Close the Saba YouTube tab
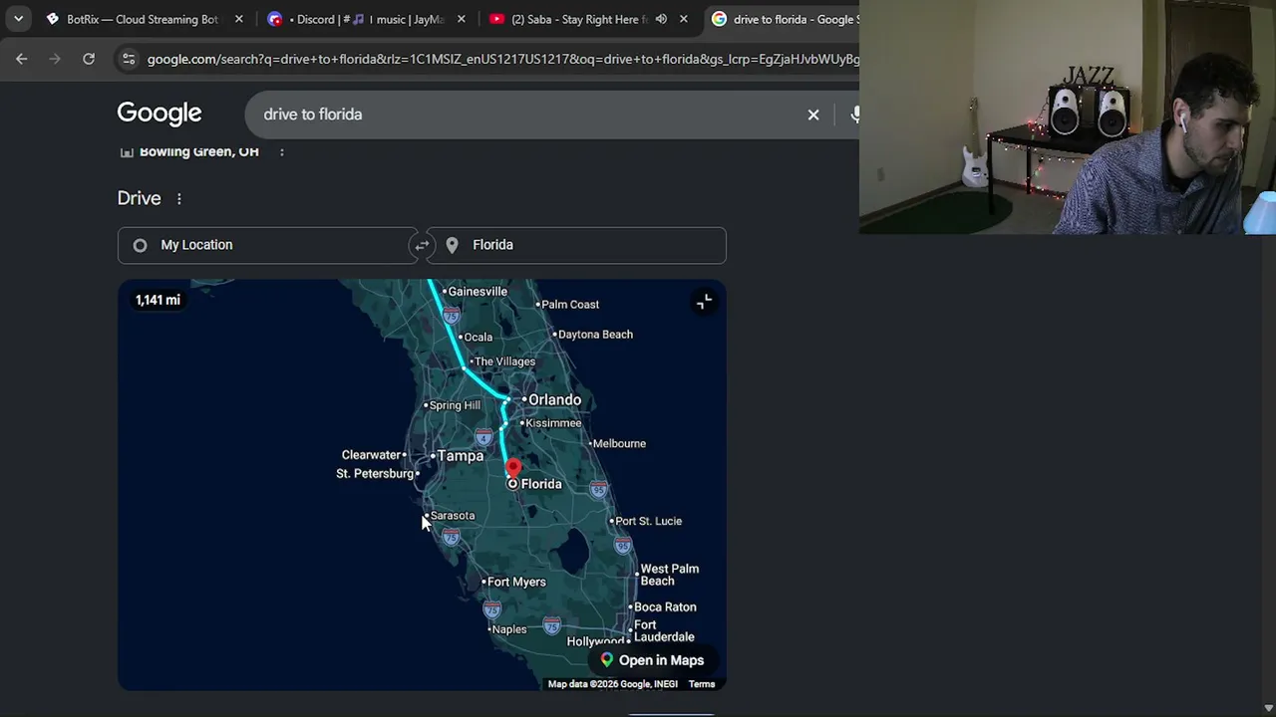 (683, 19)
